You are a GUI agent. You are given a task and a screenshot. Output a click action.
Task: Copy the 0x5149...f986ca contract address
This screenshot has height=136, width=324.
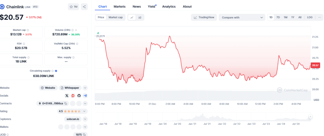[65, 103]
